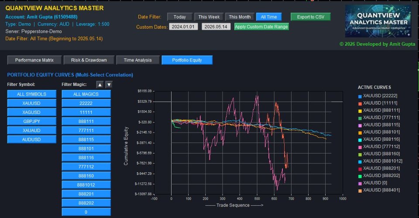Click the ACTIVE CURVES heading

(374, 87)
